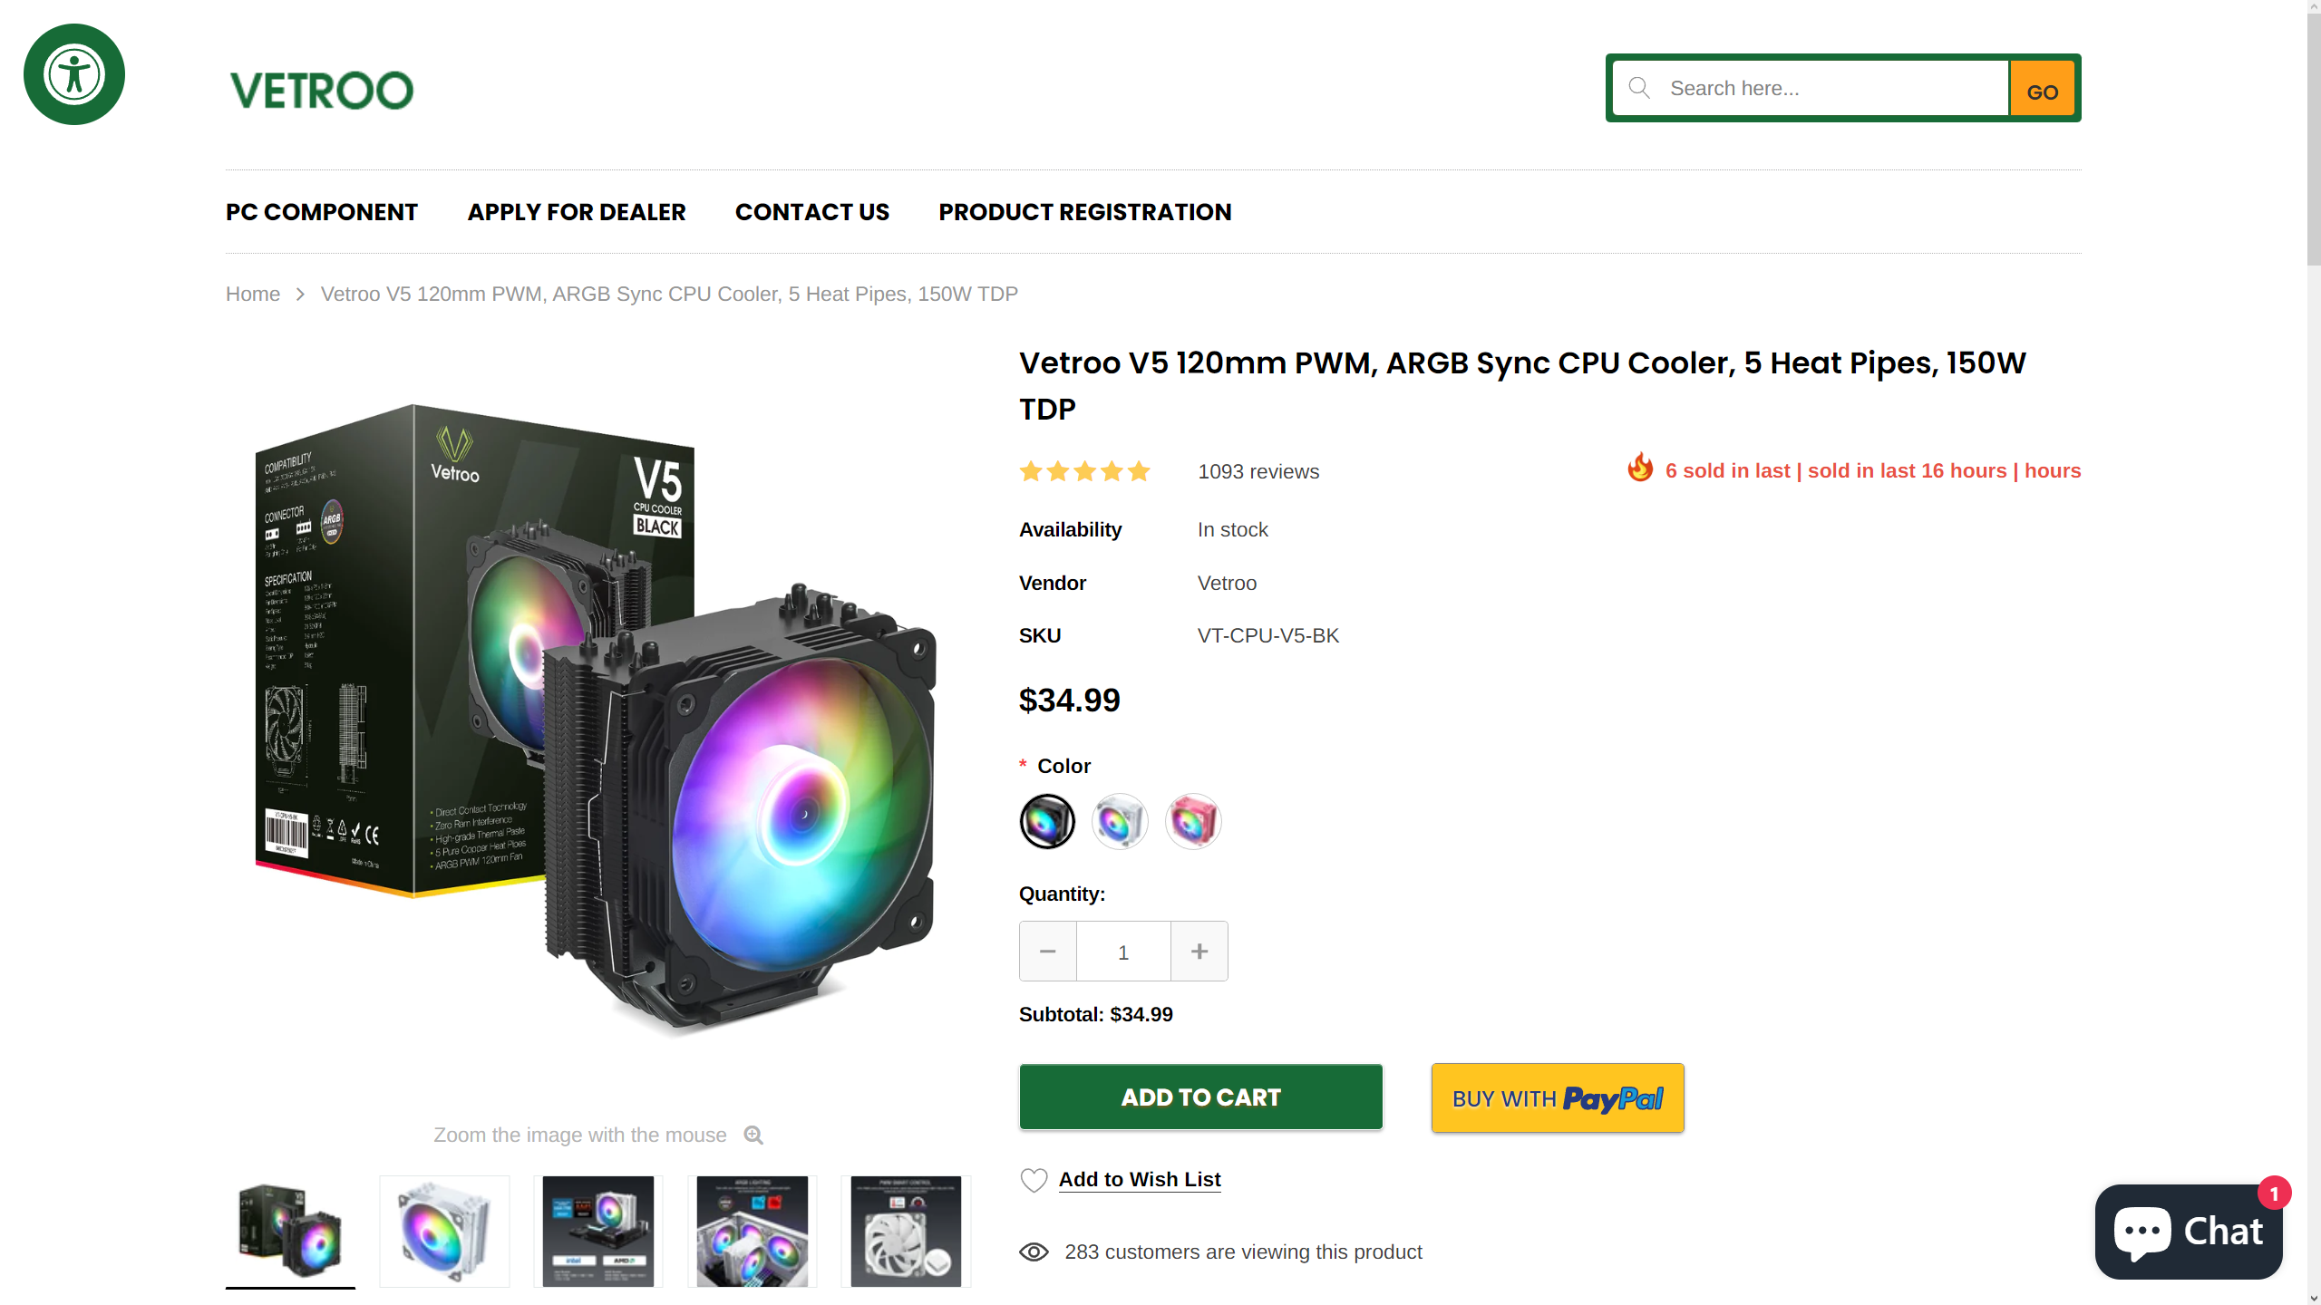This screenshot has height=1305, width=2321.
Task: Open the PC Component menu
Action: 322,212
